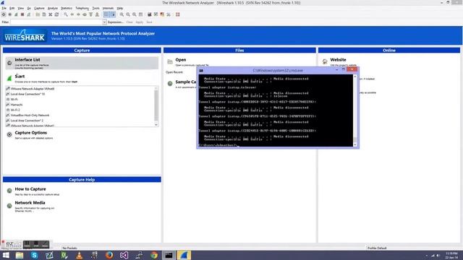Open the Help menu
The image size is (463, 260).
[x=119, y=8]
